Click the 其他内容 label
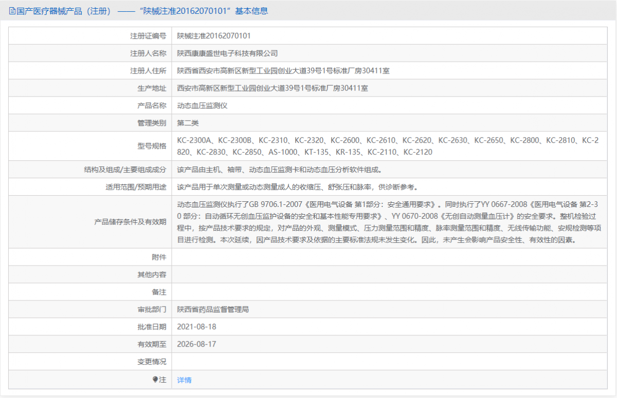The height and width of the screenshot is (398, 617). pos(152,274)
